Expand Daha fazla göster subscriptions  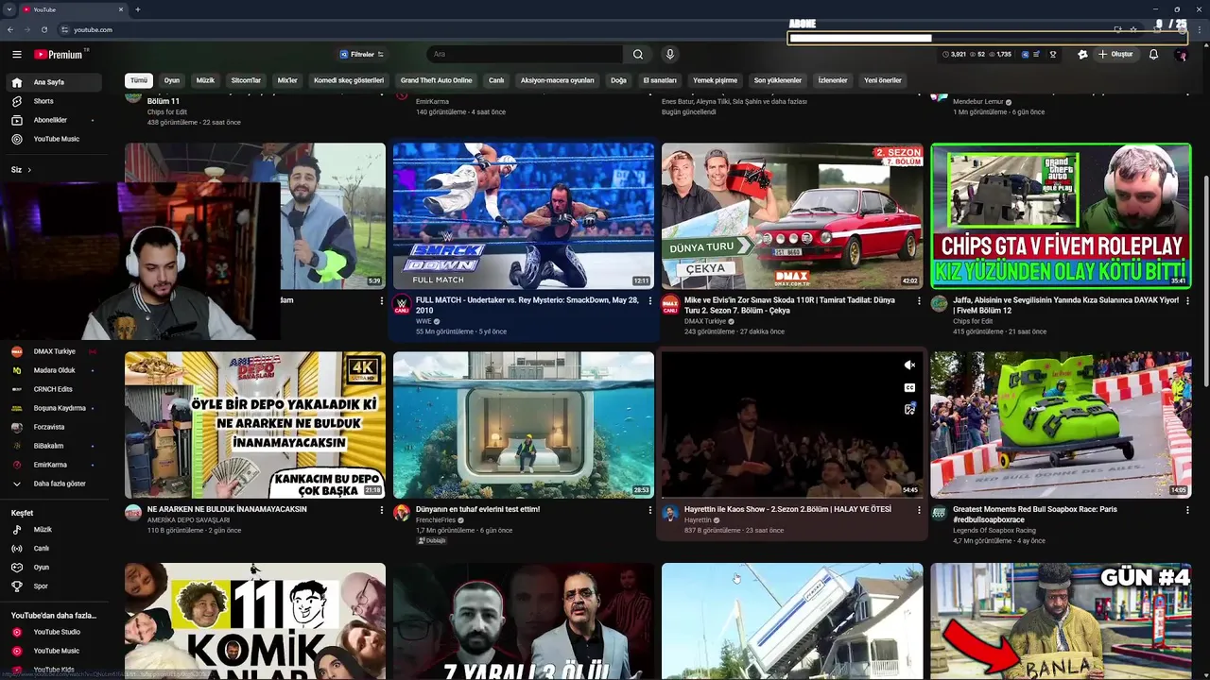point(54,484)
